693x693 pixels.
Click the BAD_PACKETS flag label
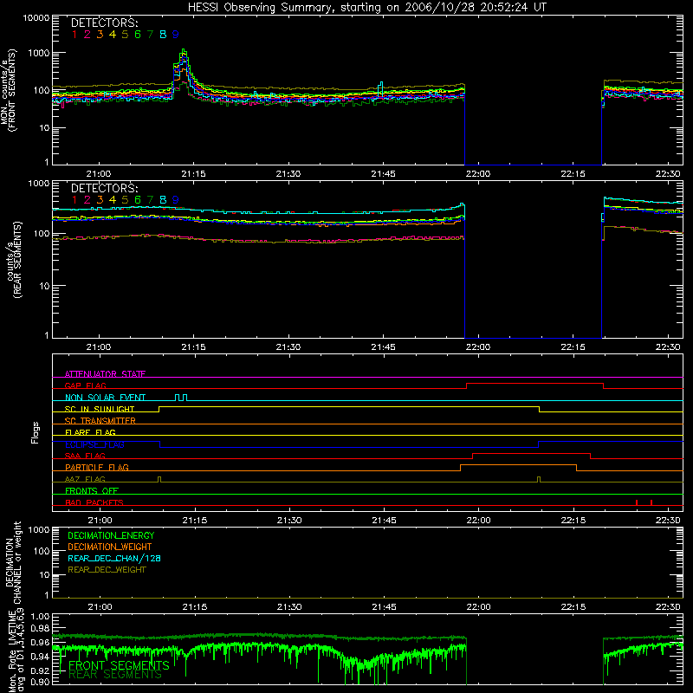(x=94, y=502)
